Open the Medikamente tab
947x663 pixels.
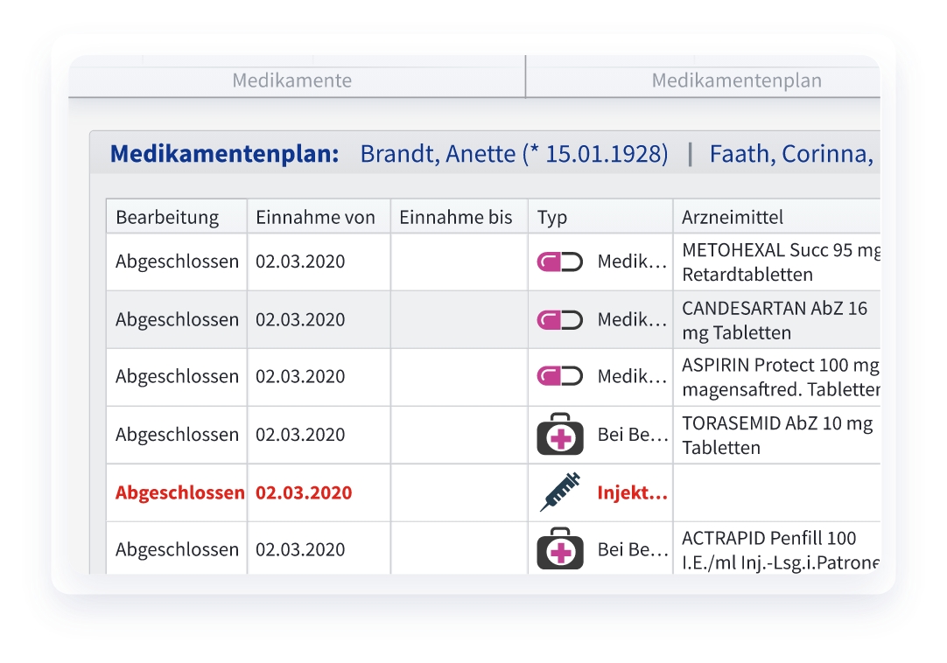click(292, 81)
